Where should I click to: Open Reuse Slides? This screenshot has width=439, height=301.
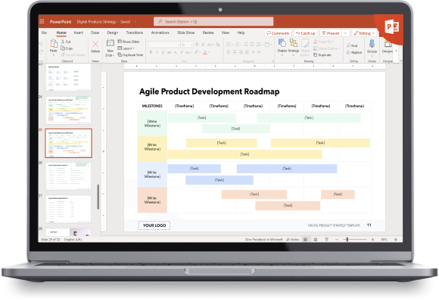(x=129, y=42)
